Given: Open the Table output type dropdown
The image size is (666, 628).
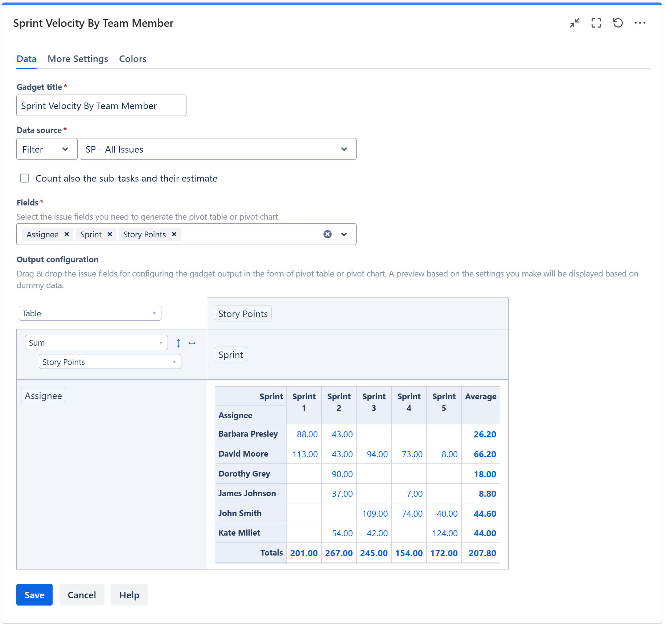Looking at the screenshot, I should (x=90, y=313).
